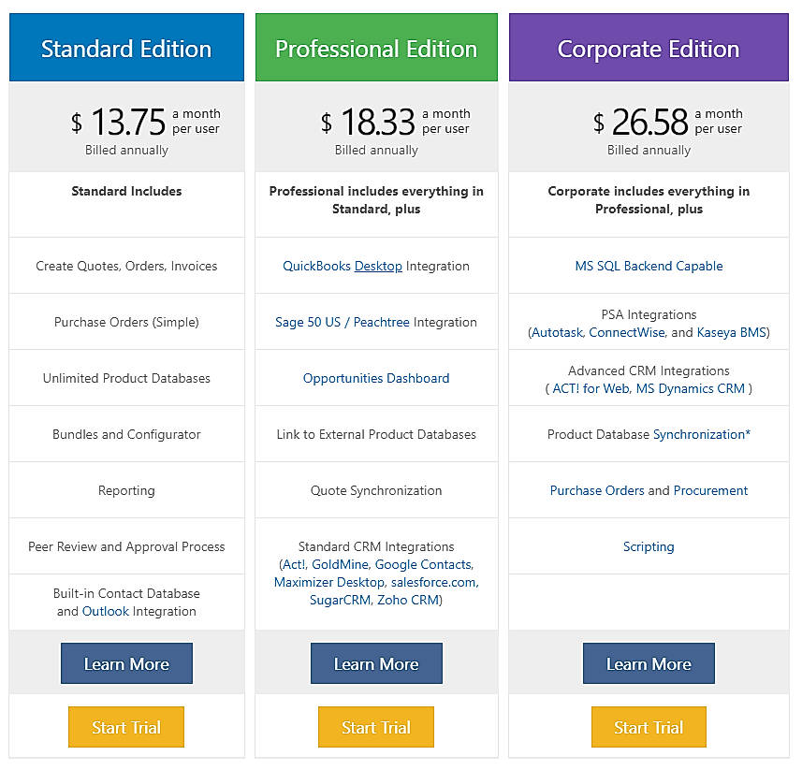The image size is (802, 770).
Task: Start Trial for Standard Edition
Action: pos(126,727)
